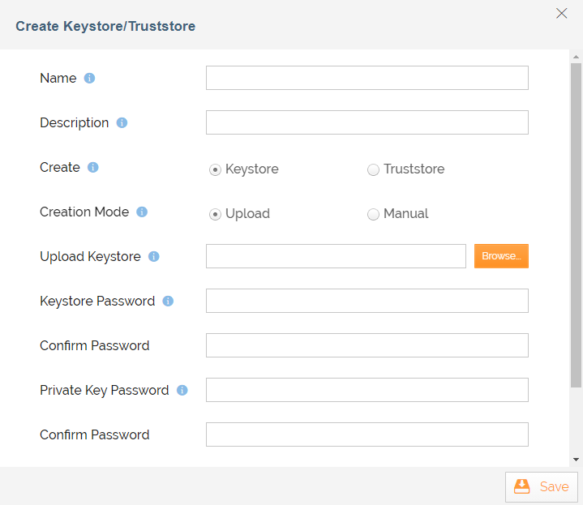Click info icon beside Creation Mode
Image resolution: width=583 pixels, height=505 pixels.
click(x=142, y=212)
